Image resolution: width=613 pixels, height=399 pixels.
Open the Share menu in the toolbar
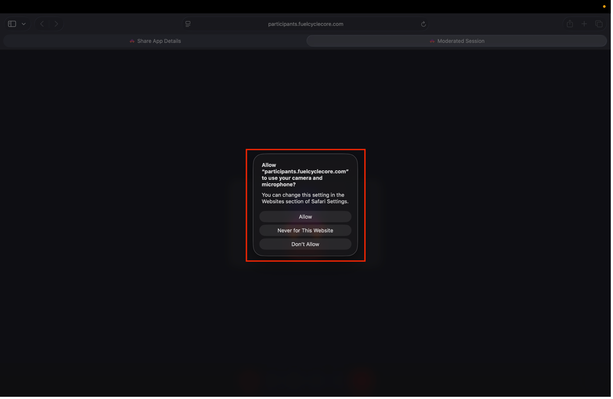[x=570, y=23]
